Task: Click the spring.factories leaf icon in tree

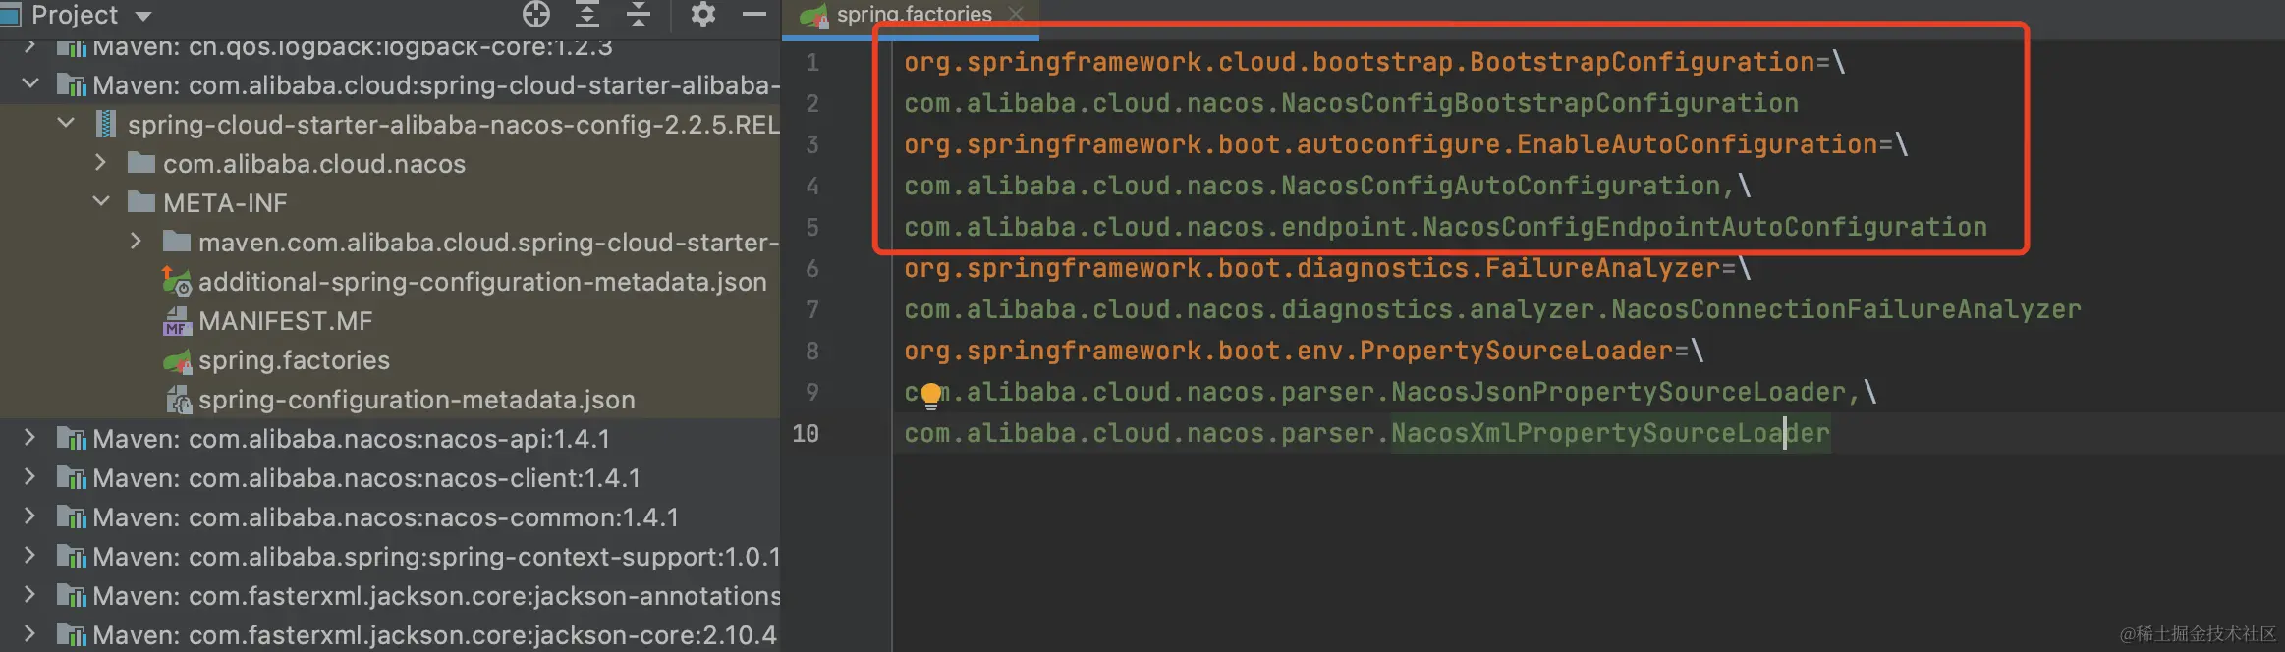Action: [177, 360]
